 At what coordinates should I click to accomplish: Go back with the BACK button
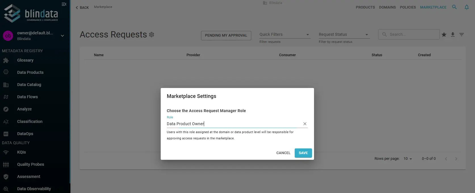[82, 8]
